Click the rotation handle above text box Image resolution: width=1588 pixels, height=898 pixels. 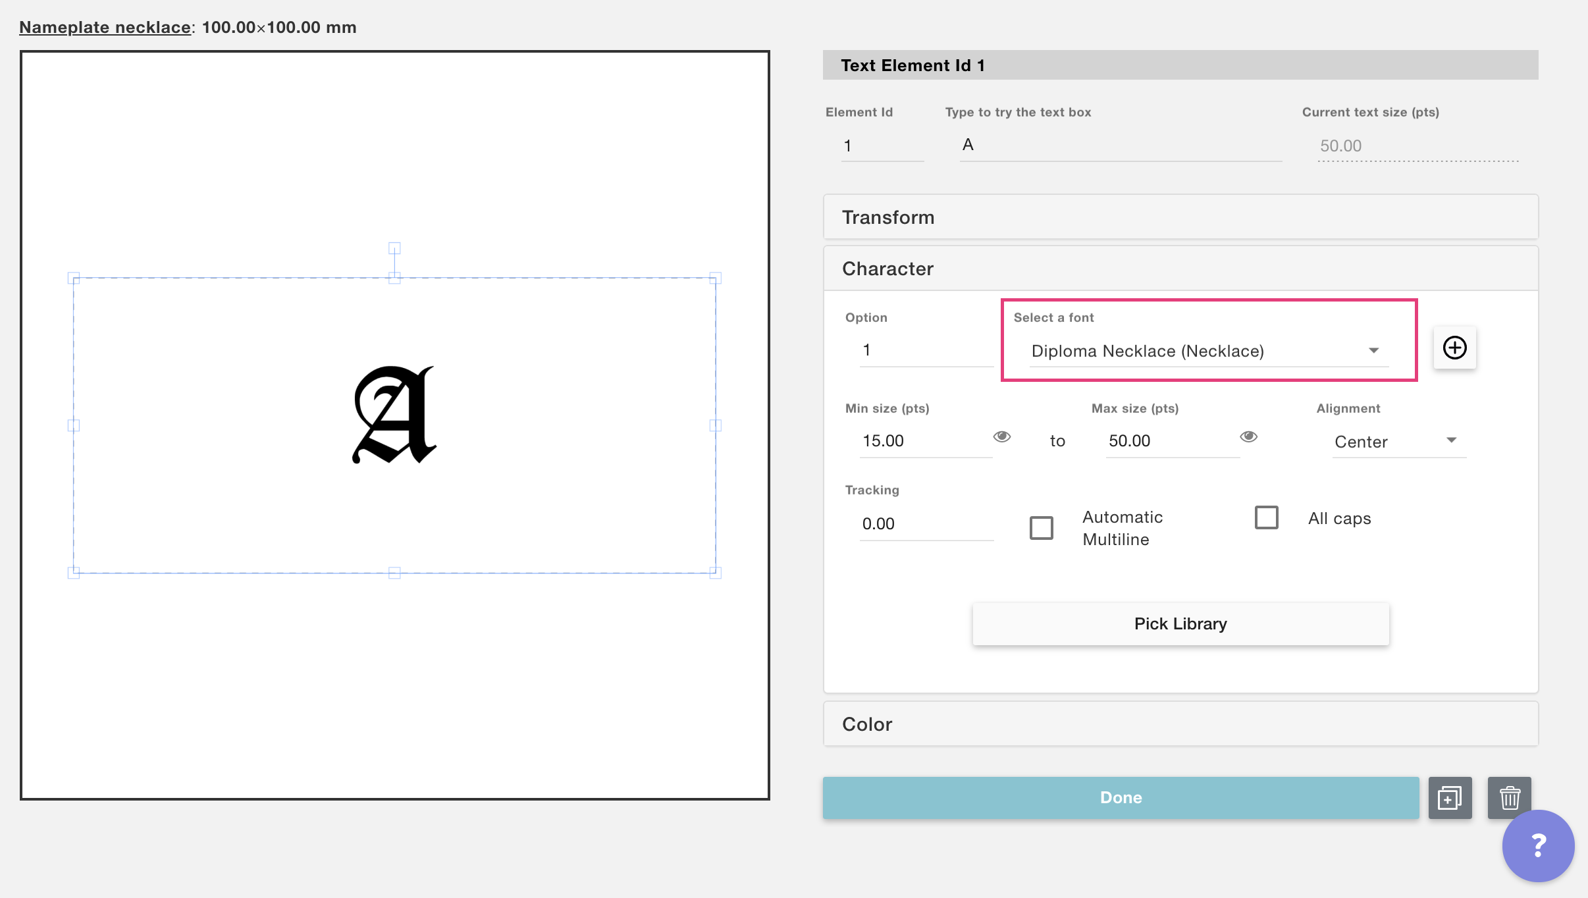coord(394,248)
